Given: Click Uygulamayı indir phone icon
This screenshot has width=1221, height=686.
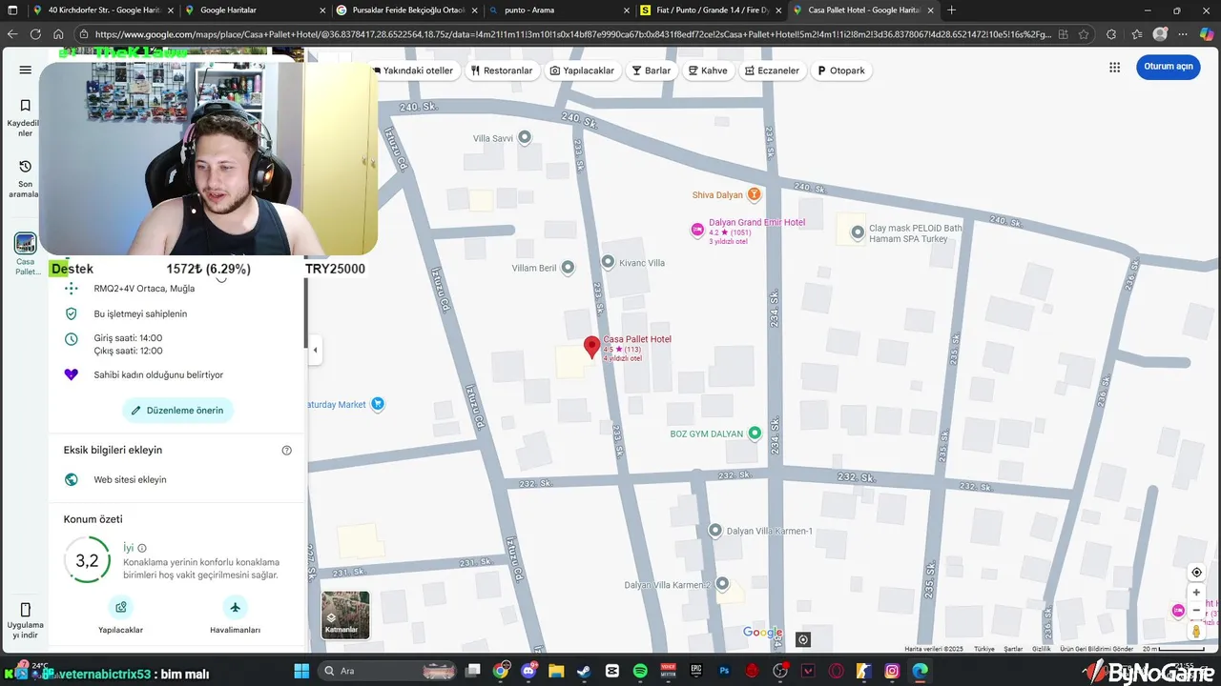Looking at the screenshot, I should coord(25,610).
